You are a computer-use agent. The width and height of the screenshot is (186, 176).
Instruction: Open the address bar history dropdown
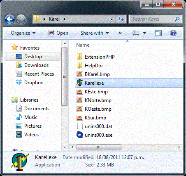pyautogui.click(x=112, y=19)
